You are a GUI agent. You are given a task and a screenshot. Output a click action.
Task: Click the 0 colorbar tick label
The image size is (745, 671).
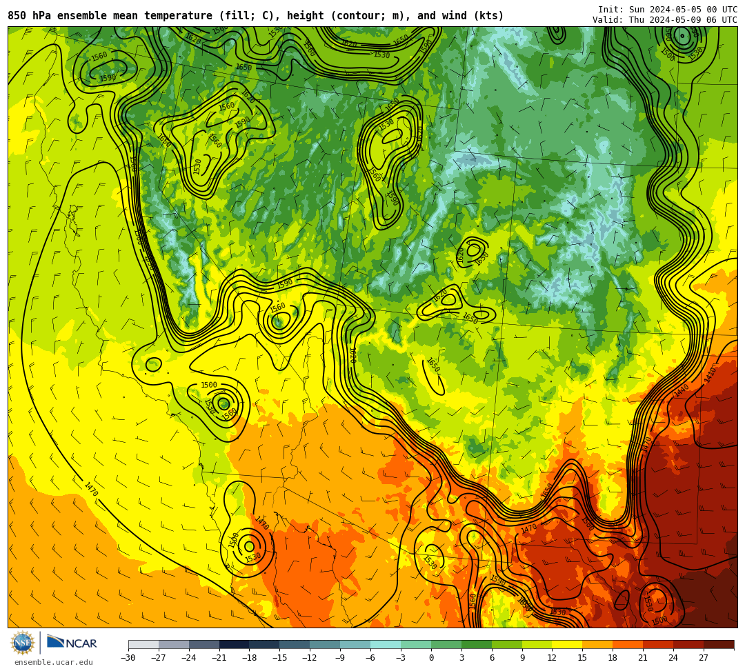click(x=431, y=658)
